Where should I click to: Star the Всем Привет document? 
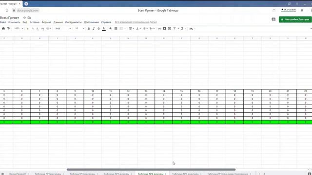(24, 17)
